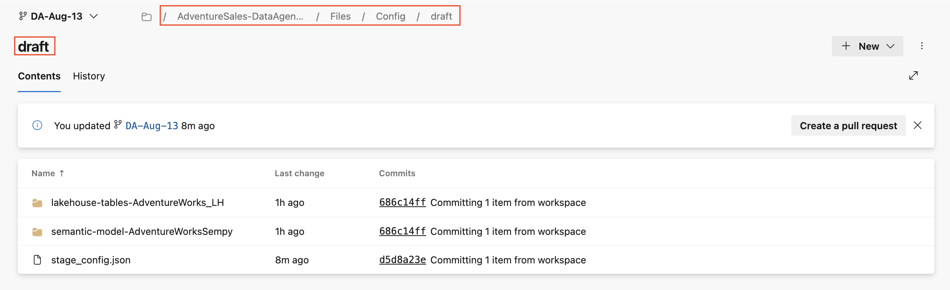Viewport: 950px width, 290px height.
Task: Click the Create a pull request button
Action: (848, 126)
